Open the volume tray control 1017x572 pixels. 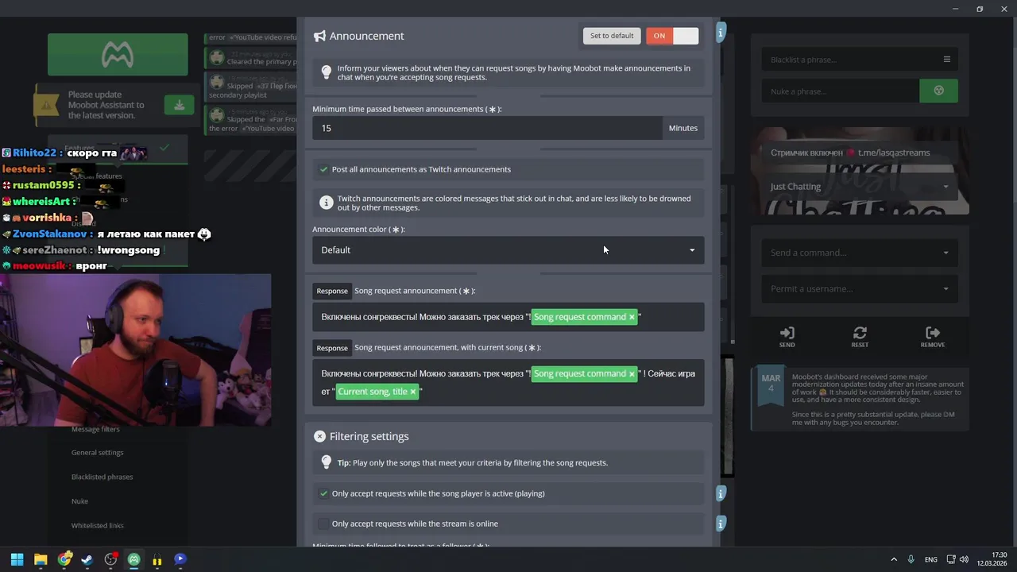coord(964,559)
